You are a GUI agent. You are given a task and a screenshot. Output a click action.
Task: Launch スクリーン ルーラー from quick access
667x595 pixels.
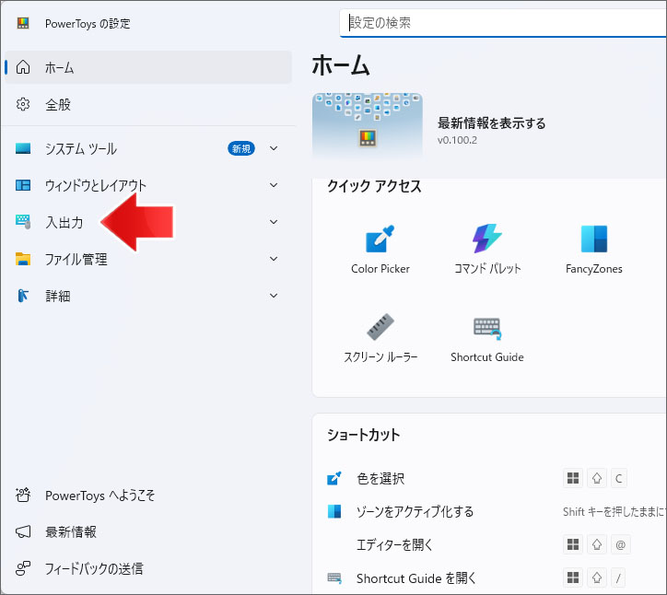380,338
